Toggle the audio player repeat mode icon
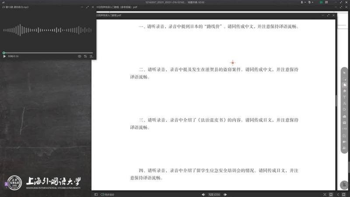Image resolution: width=350 pixels, height=197 pixels. [85, 56]
